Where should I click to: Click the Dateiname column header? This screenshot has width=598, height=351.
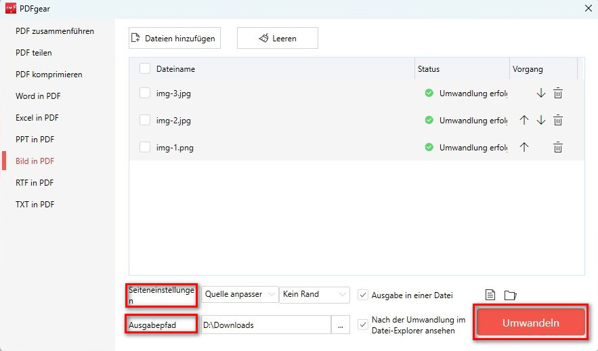coord(175,69)
